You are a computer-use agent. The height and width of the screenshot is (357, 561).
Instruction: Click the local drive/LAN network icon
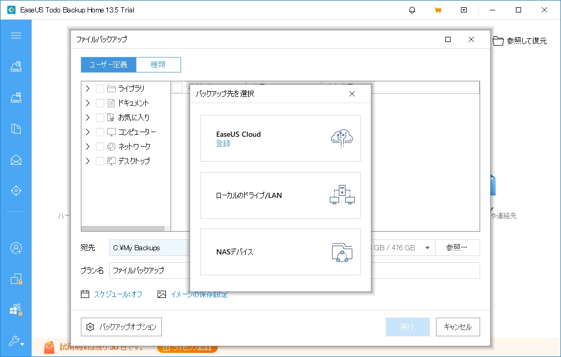pyautogui.click(x=342, y=195)
